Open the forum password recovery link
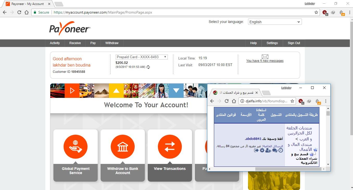Screen dimensions: 353x190 [261, 115]
